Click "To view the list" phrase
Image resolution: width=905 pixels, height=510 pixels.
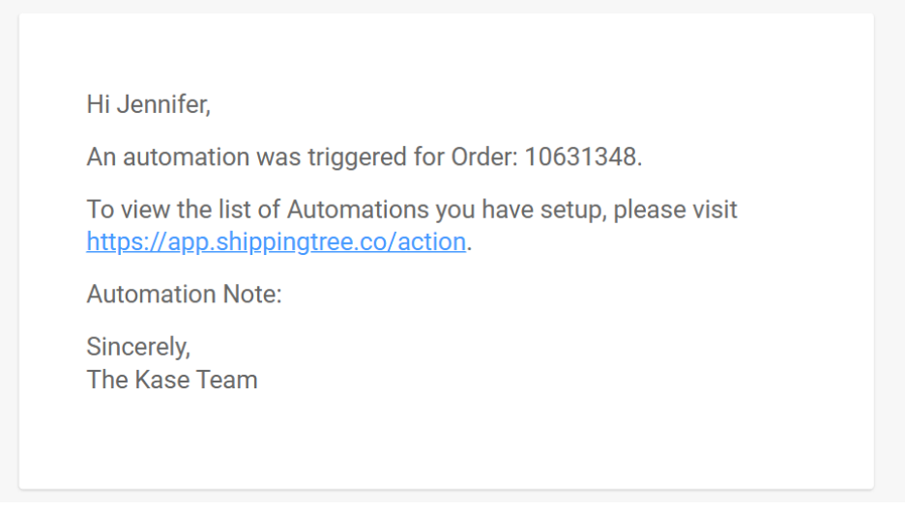(x=159, y=210)
